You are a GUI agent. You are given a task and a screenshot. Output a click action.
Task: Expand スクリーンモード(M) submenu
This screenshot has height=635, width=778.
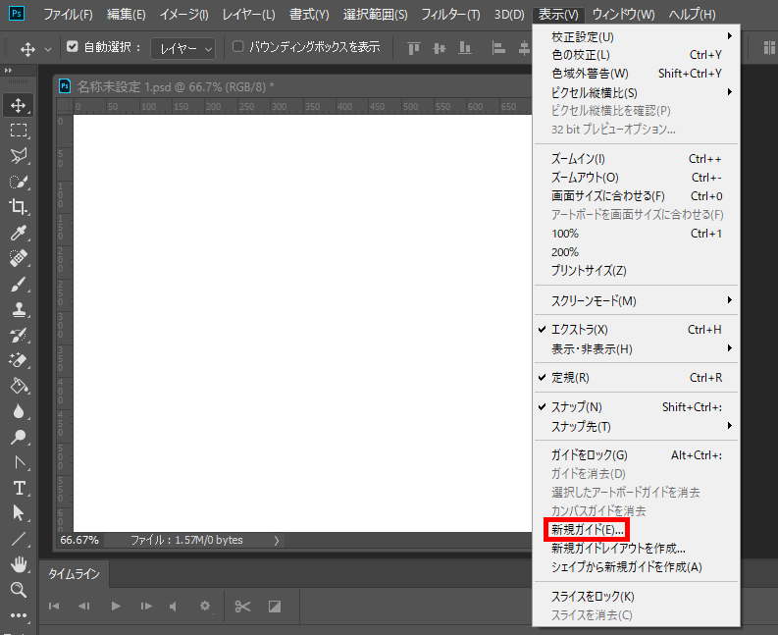(636, 301)
